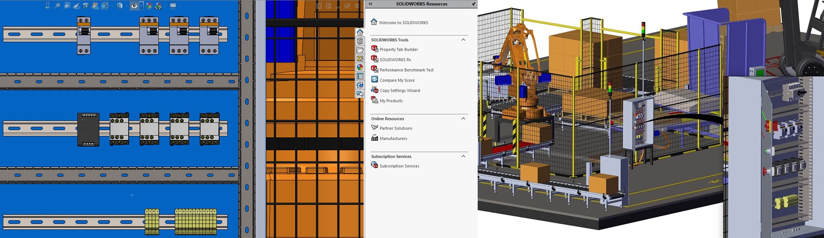
Task: Collapse the Online Resources section
Action: pyautogui.click(x=463, y=119)
